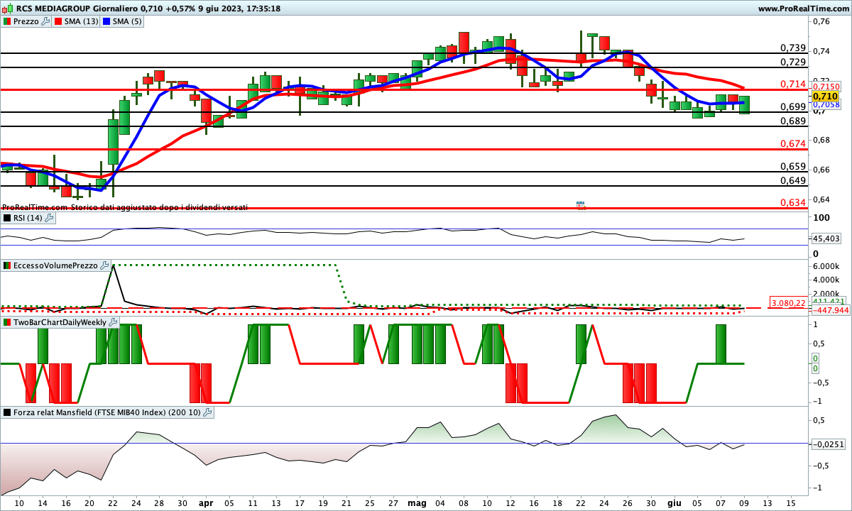This screenshot has width=852, height=511.
Task: Click the candlestick icon beside RCS MEDIAGROUP title
Action: [x=7, y=9]
